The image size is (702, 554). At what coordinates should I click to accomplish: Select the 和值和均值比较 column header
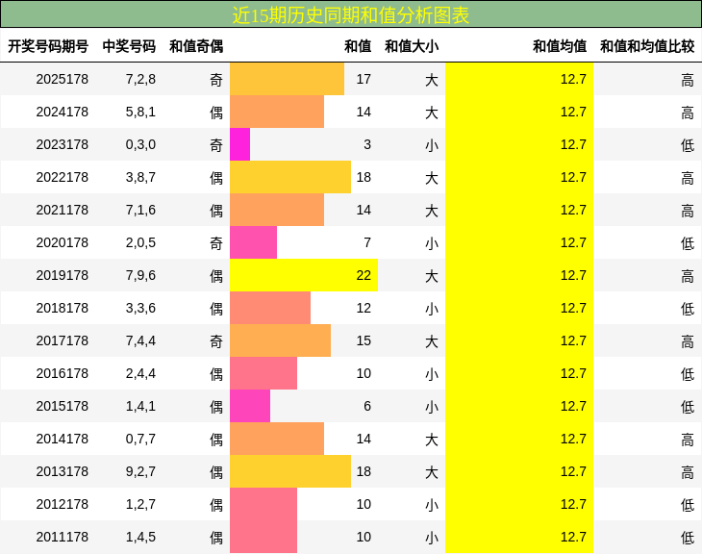click(x=647, y=46)
